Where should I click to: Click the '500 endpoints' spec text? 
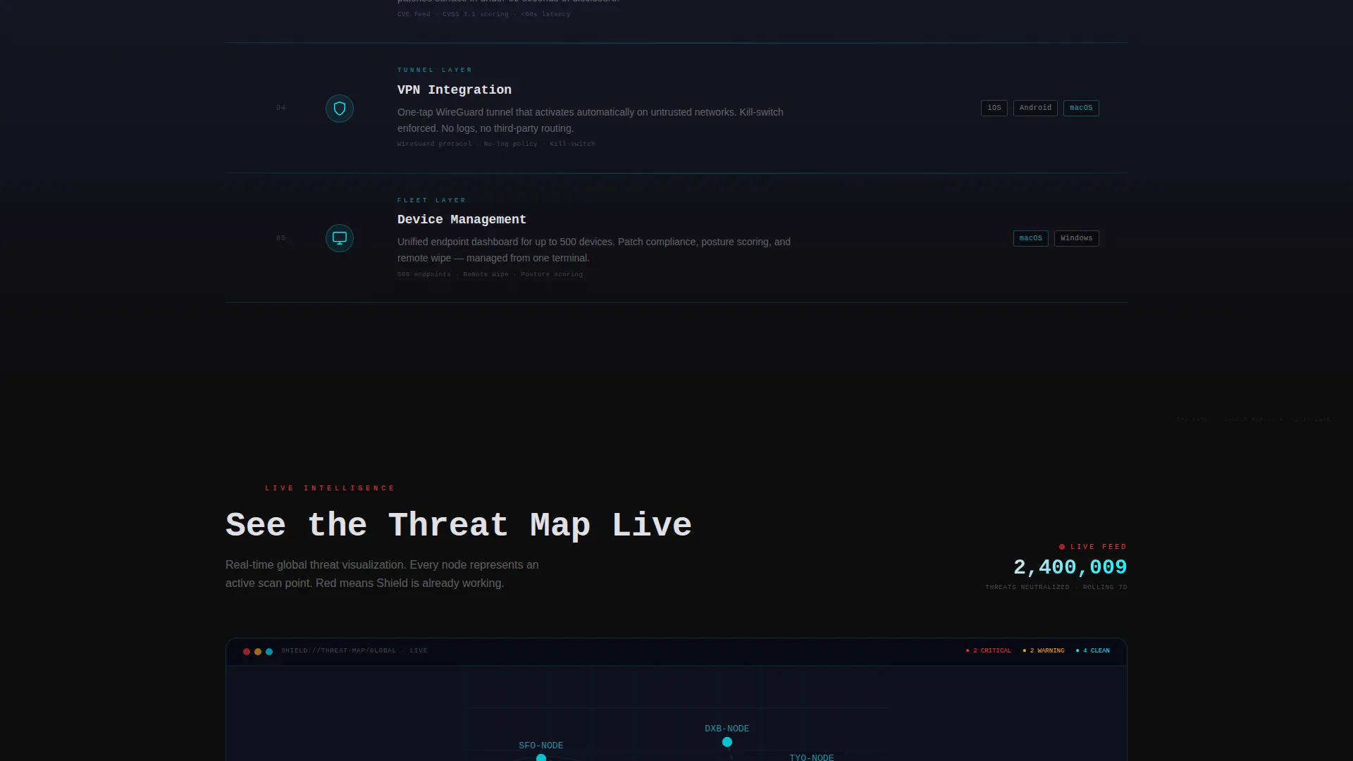point(424,274)
